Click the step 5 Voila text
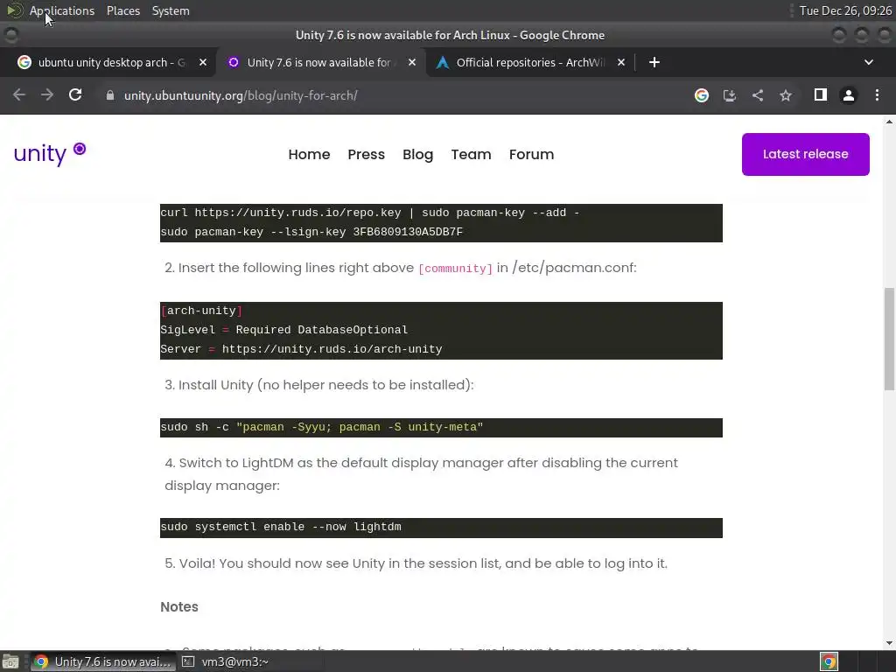The image size is (896, 672). 416,563
